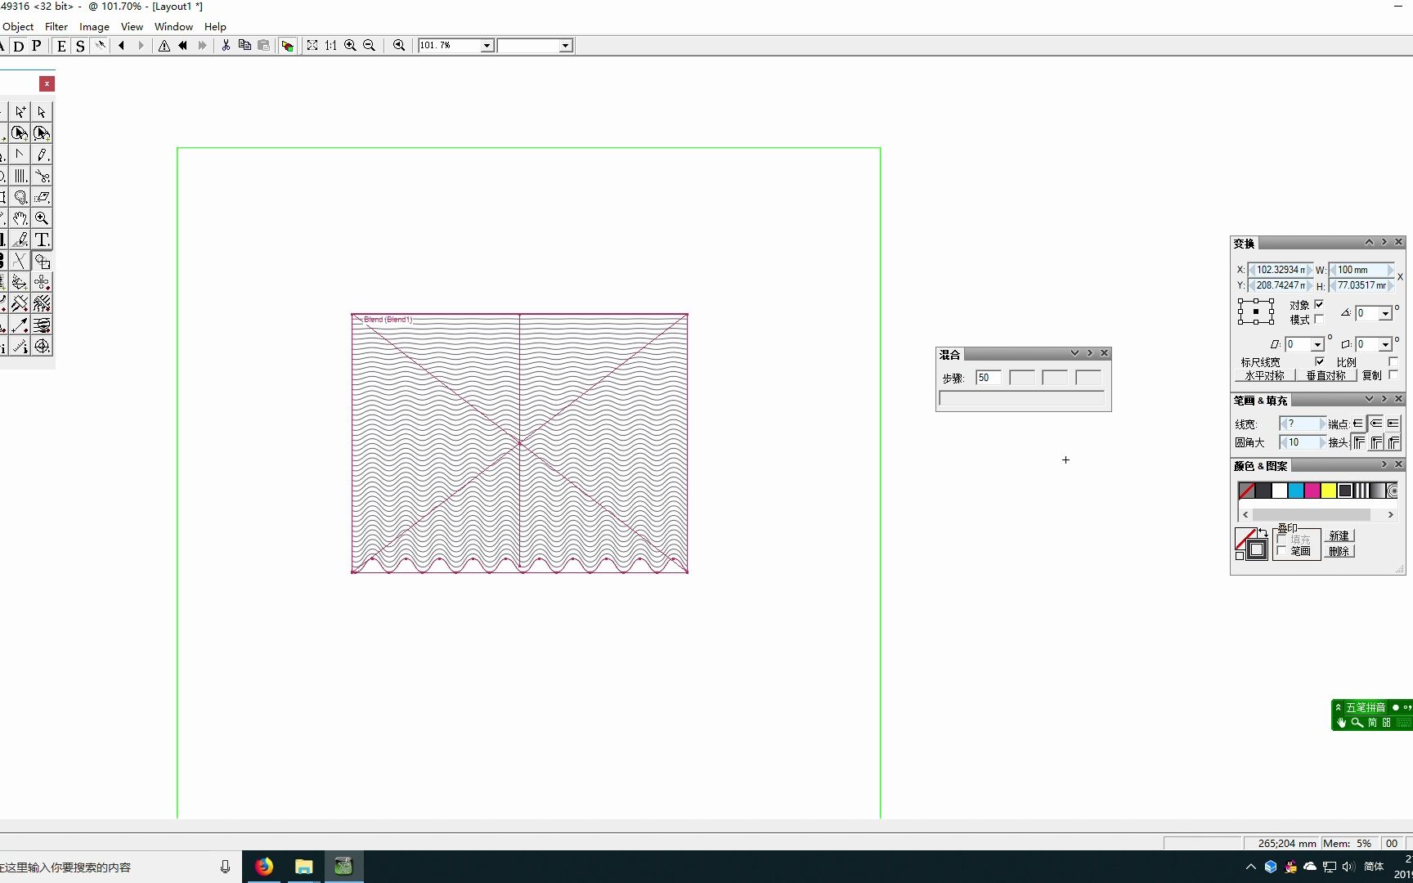The width and height of the screenshot is (1413, 883).
Task: Enable the 复制 checkbox
Action: pos(1393,375)
